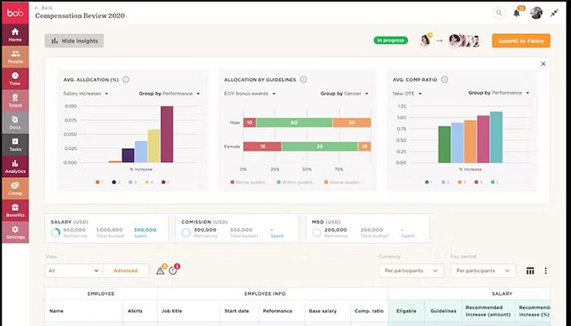The image size is (571, 326).
Task: Click the Female red segment labeled 15
Action: click(x=263, y=146)
